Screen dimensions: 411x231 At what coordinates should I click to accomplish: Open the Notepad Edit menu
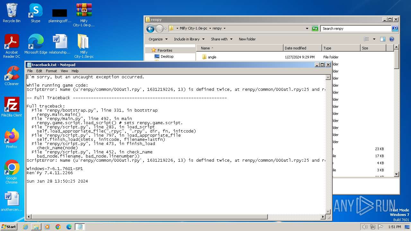39,71
